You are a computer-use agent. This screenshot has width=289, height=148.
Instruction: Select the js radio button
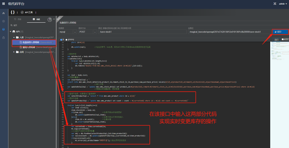(61, 40)
